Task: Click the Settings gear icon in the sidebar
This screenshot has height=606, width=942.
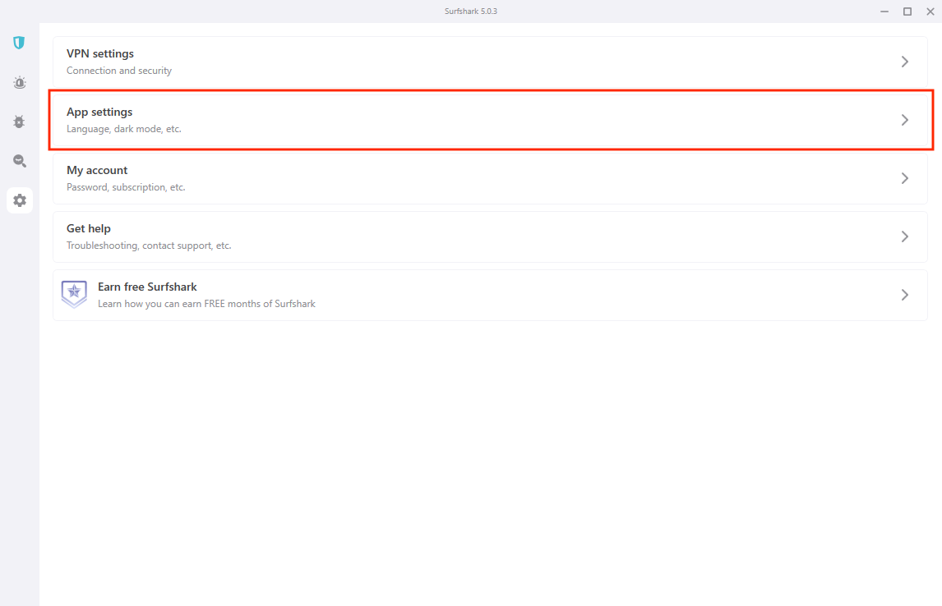Action: pos(20,200)
